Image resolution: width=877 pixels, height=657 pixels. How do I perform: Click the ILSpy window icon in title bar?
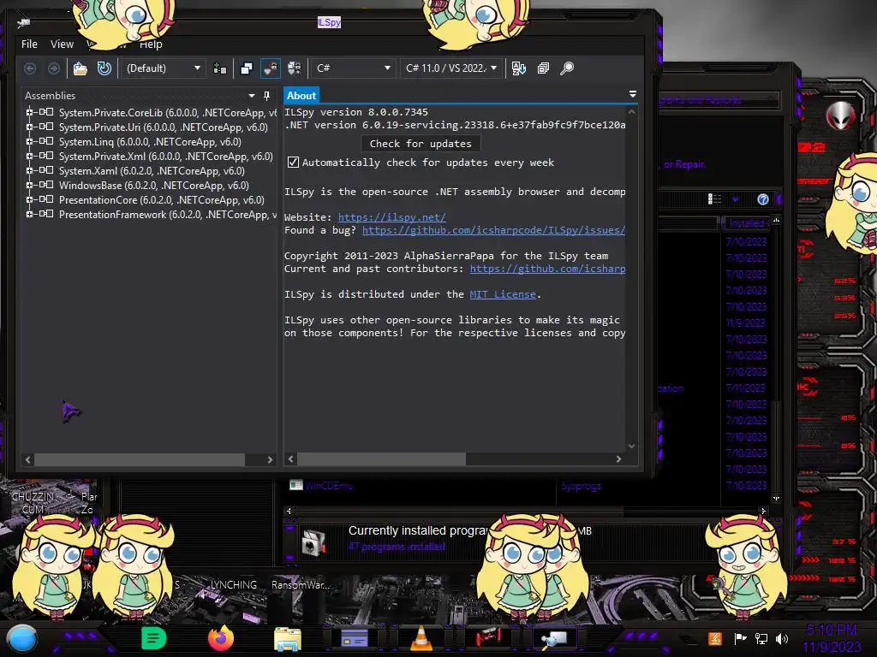(23, 23)
